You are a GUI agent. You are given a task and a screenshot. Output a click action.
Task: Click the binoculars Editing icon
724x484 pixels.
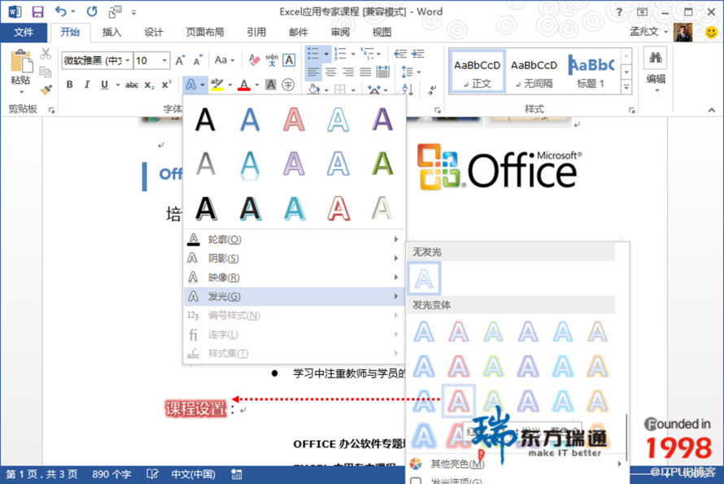pos(655,59)
